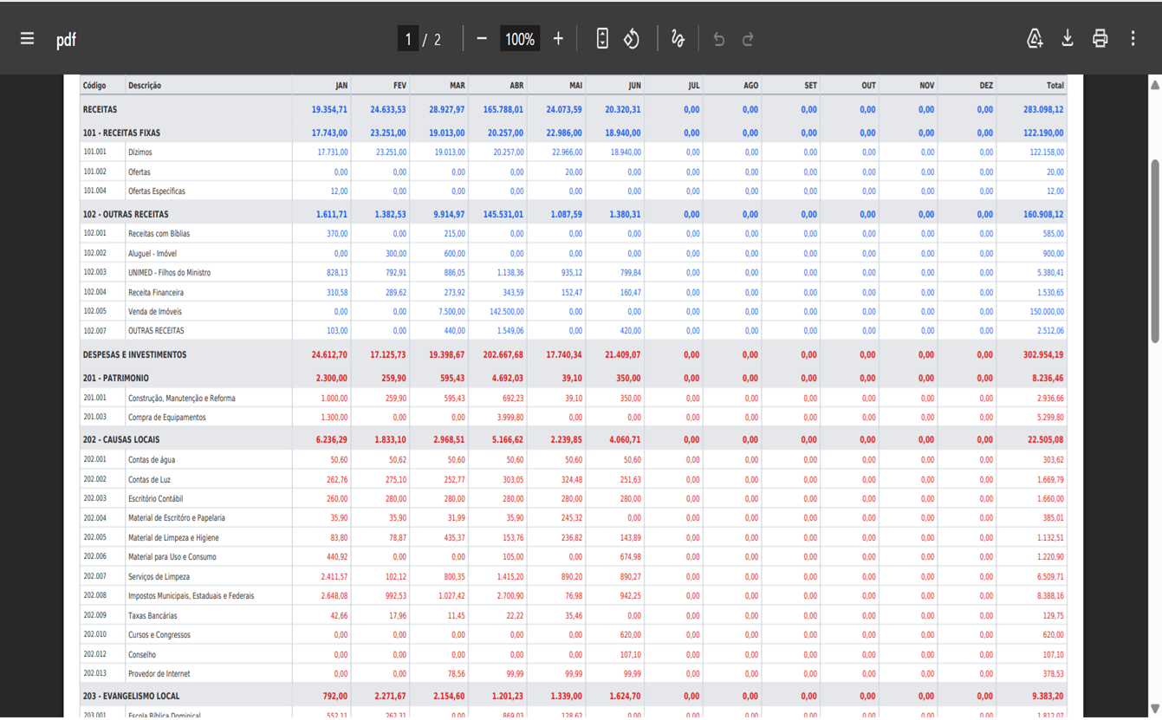Zoom out with the minus icon
The height and width of the screenshot is (720, 1162).
pos(482,39)
